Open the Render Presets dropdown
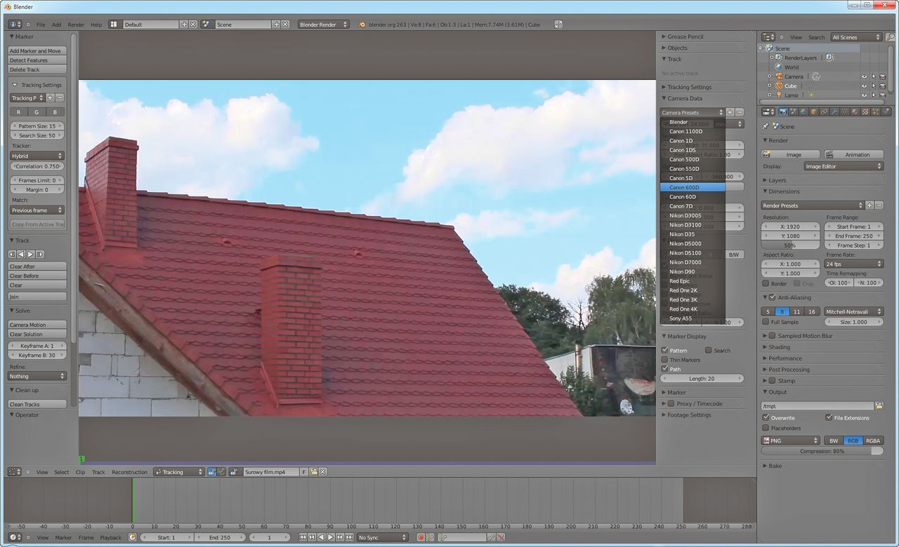This screenshot has height=547, width=899. tap(813, 205)
